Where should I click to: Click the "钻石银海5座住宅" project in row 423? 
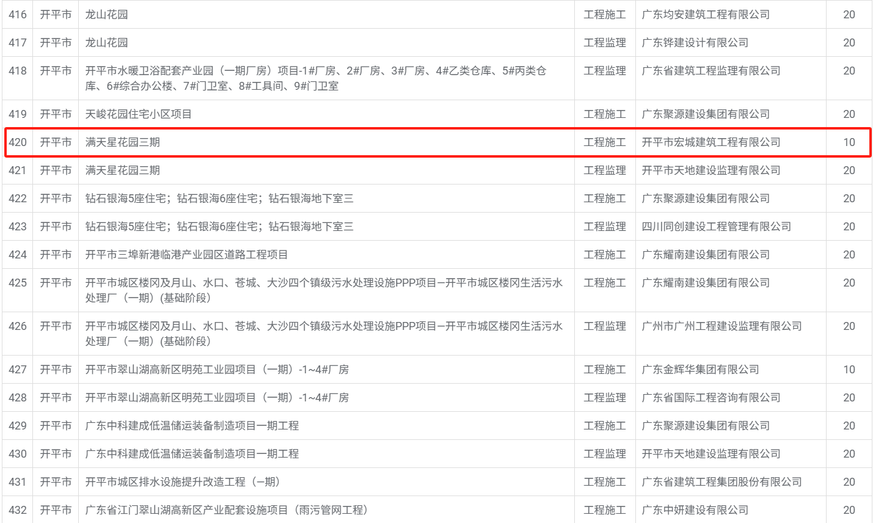(219, 227)
